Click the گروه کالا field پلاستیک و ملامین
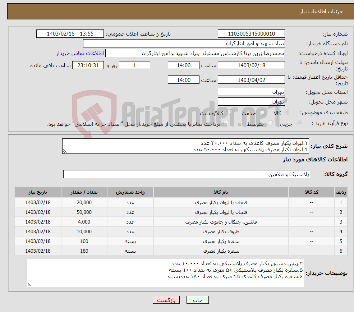 187,174
